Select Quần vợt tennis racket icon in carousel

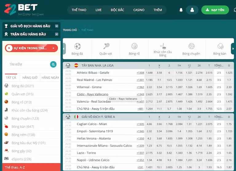(106, 46)
